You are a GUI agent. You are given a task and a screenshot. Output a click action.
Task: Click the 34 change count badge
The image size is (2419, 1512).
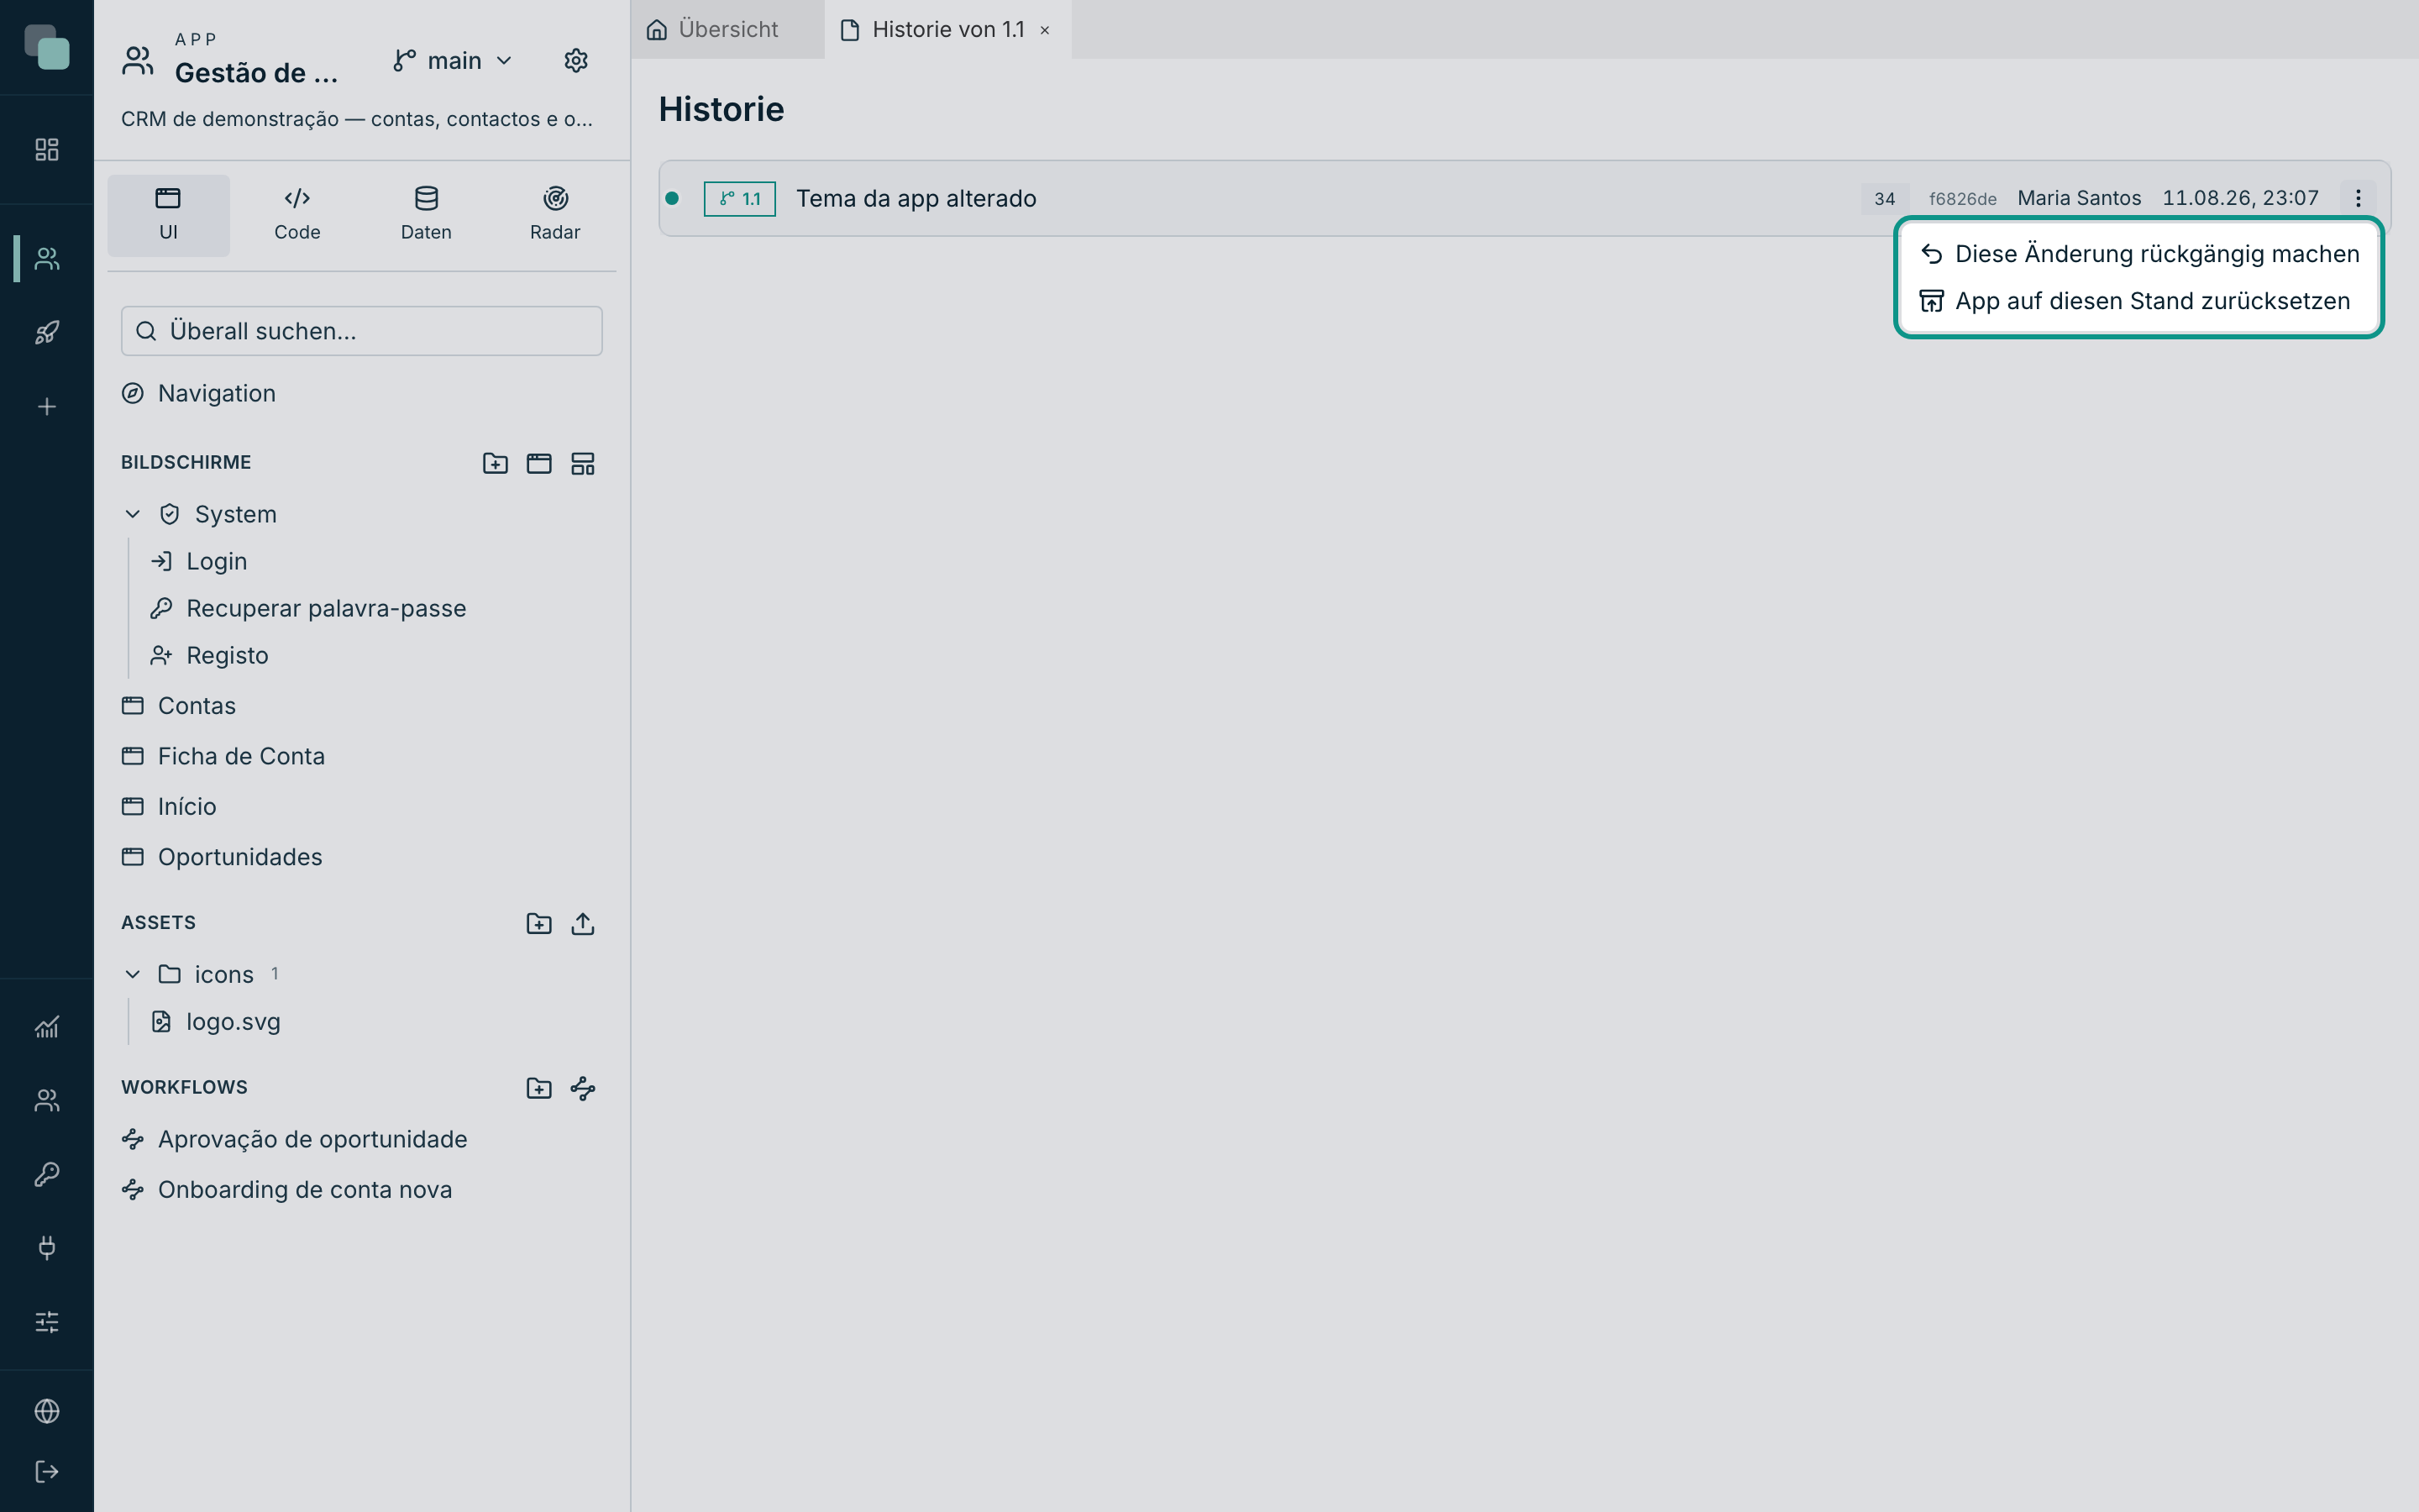pos(1884,199)
